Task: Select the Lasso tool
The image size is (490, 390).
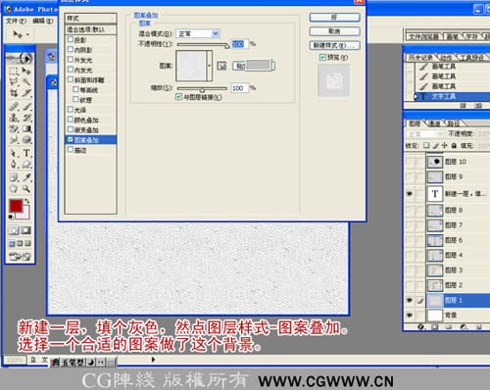Action: pyautogui.click(x=14, y=81)
